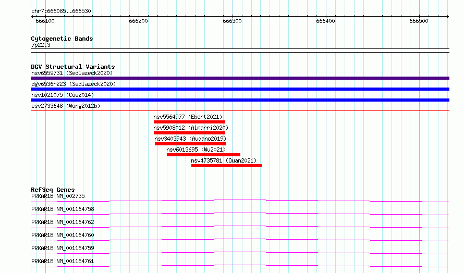The image size is (464, 273).
Task: Select the red bar under nsv4735781
Action: tap(226, 166)
